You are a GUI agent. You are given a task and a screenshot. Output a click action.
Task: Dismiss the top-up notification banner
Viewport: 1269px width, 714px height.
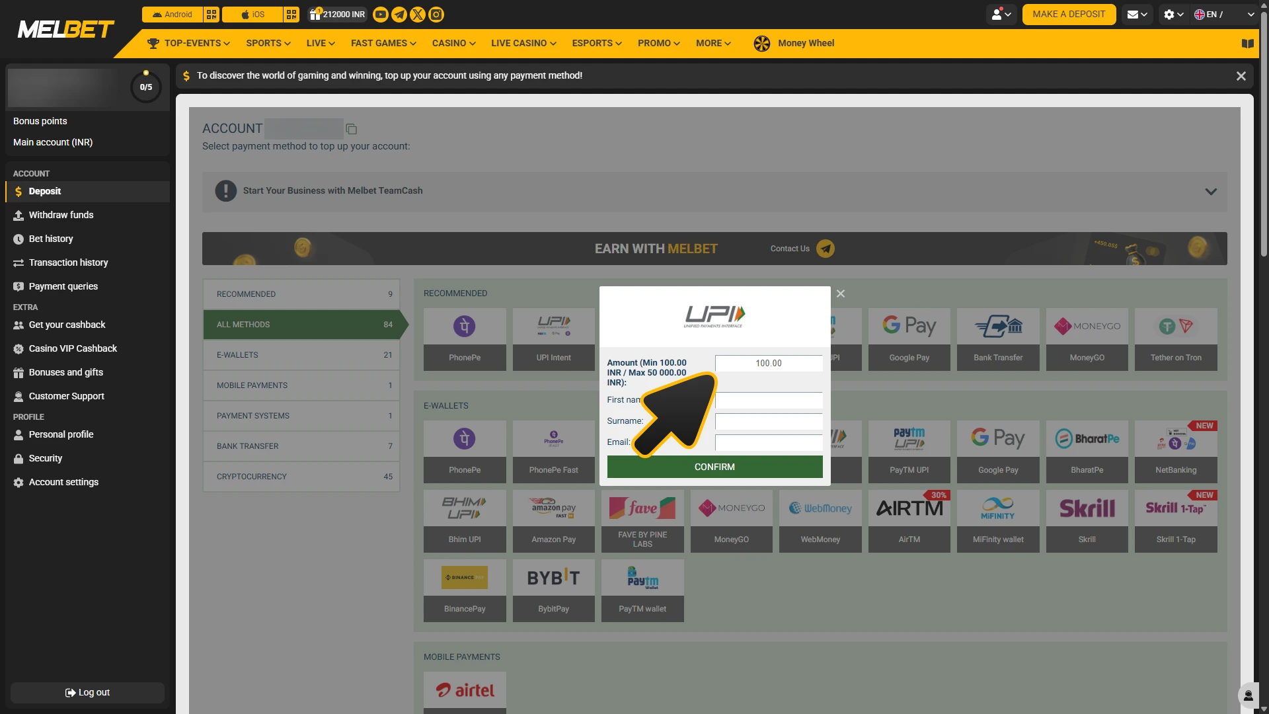tap(1241, 76)
